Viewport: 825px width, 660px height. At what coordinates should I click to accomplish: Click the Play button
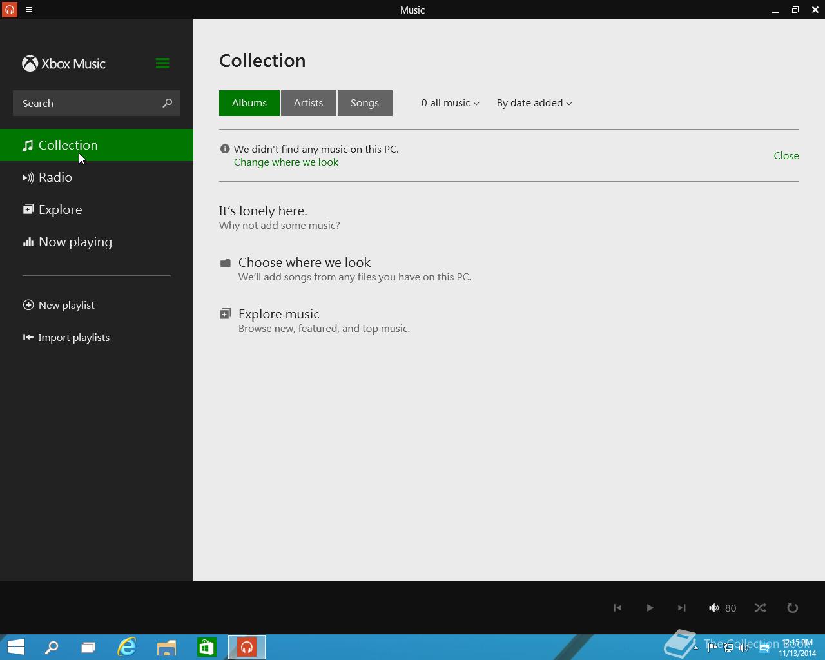[x=650, y=608]
